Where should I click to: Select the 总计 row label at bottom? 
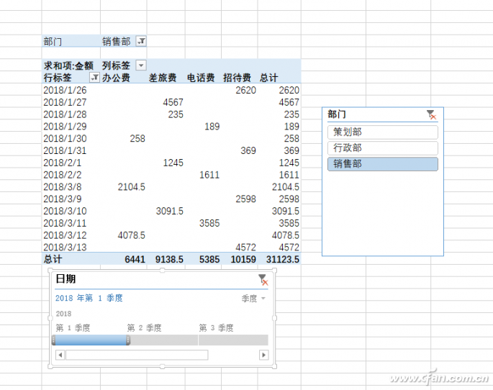(53, 259)
